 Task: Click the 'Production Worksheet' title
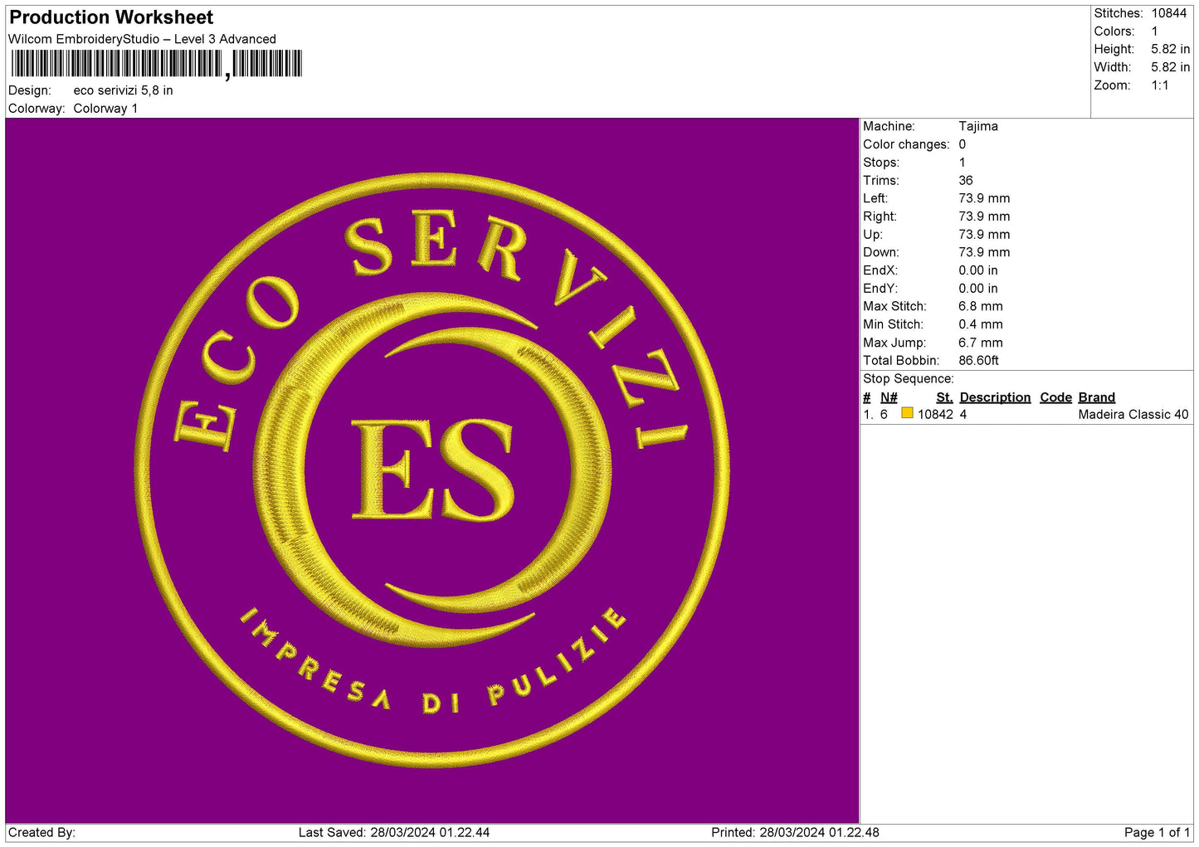111,17
